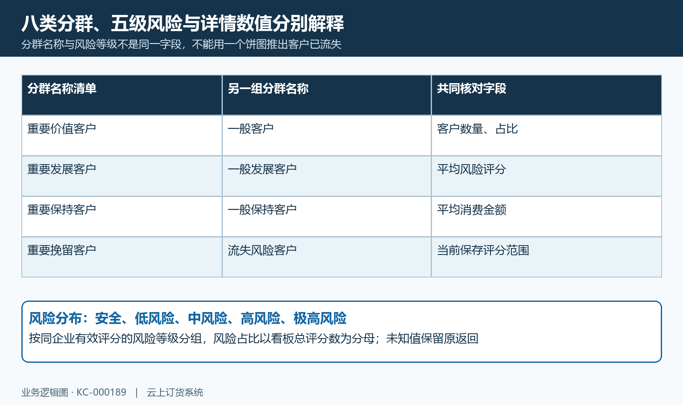The height and width of the screenshot is (405, 683).
Task: Select the 客户数量、占比 cell
Action: [546, 136]
